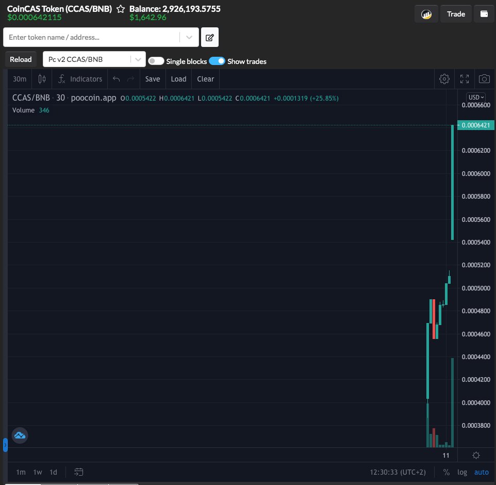
Task: Open the 30m timeframe menu
Action: [19, 78]
